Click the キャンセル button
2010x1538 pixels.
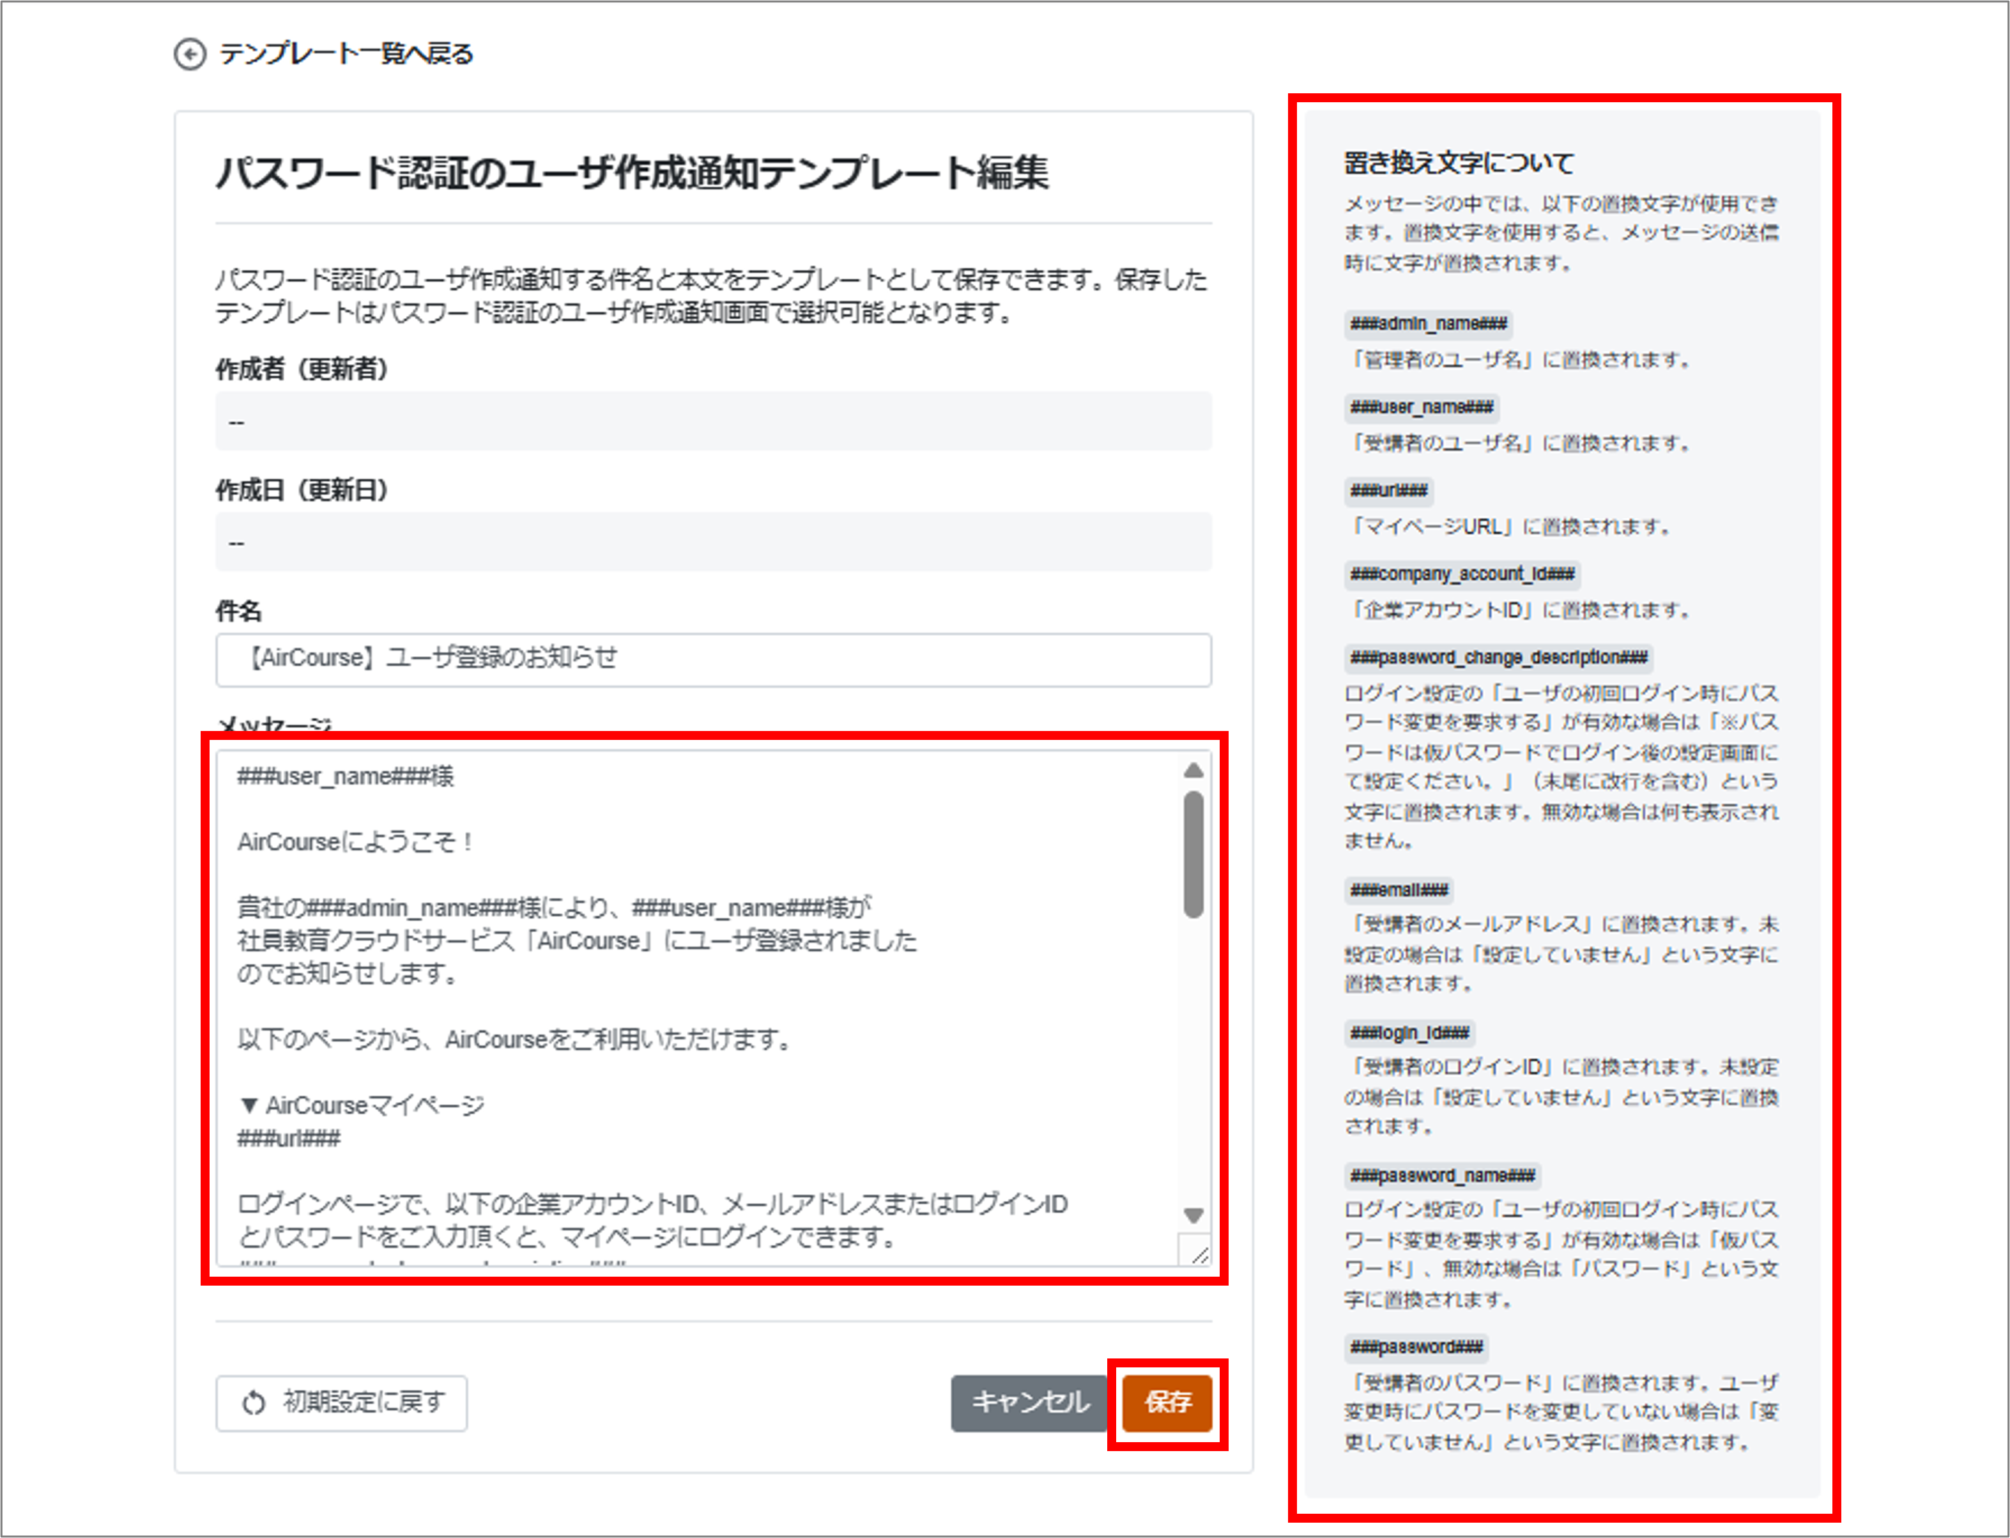click(x=1029, y=1403)
